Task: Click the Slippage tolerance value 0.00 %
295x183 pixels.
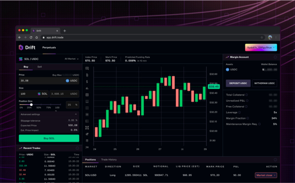Action: pyautogui.click(x=73, y=120)
